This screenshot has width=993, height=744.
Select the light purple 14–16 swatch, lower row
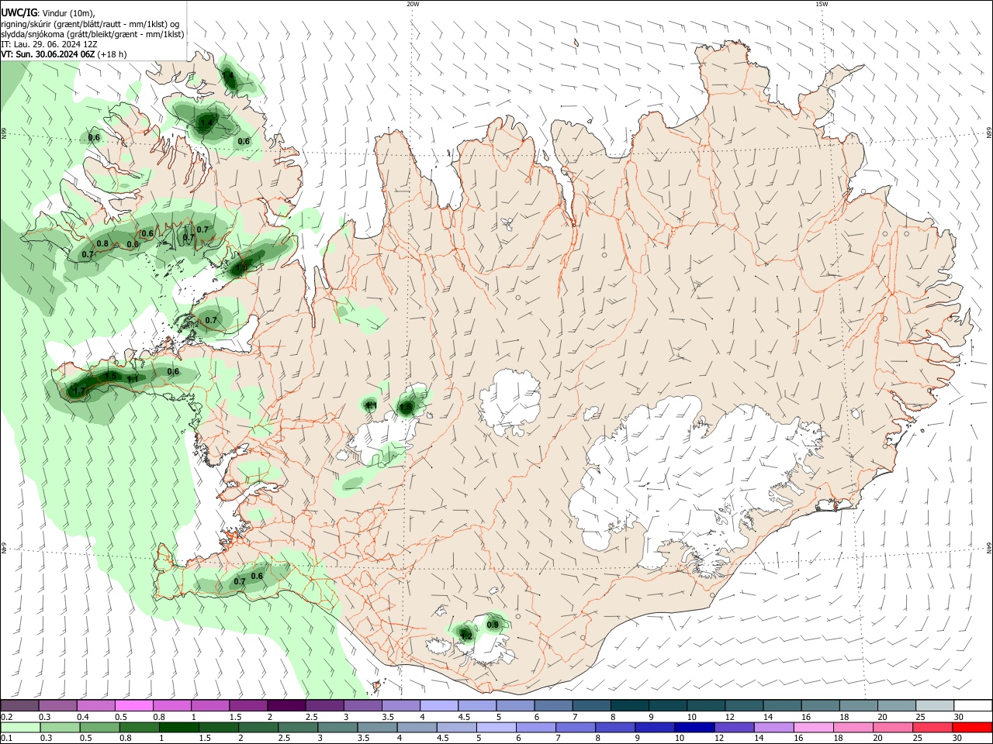(x=774, y=727)
